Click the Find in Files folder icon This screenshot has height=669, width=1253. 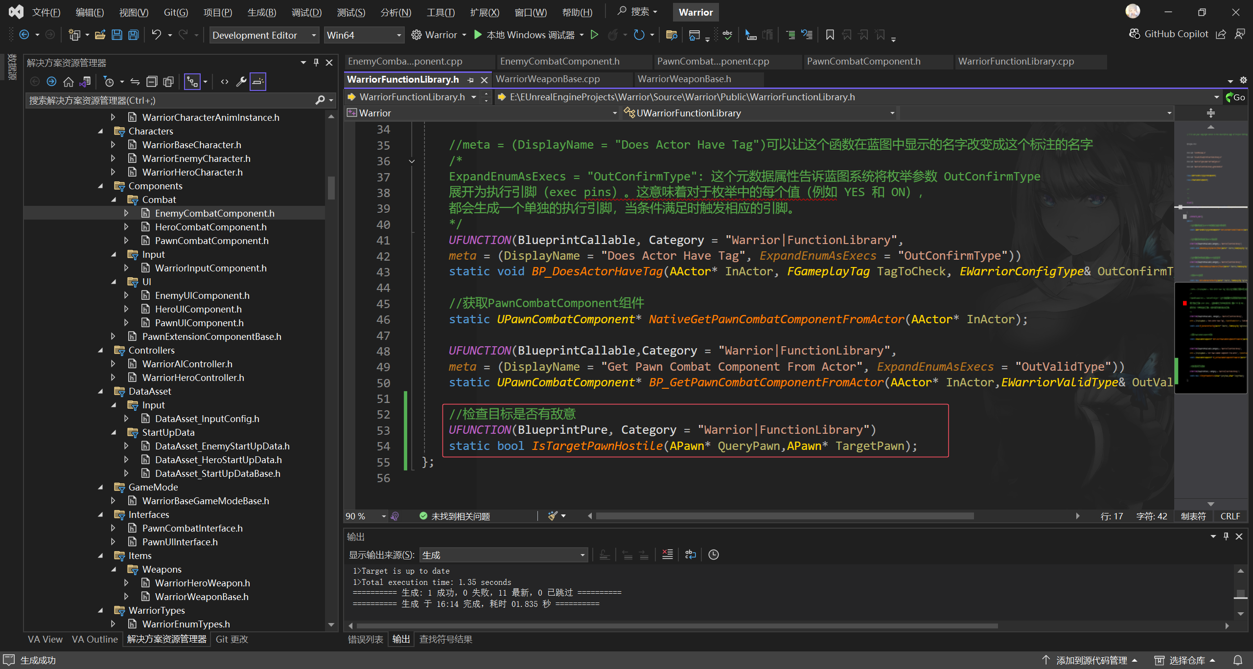[671, 35]
